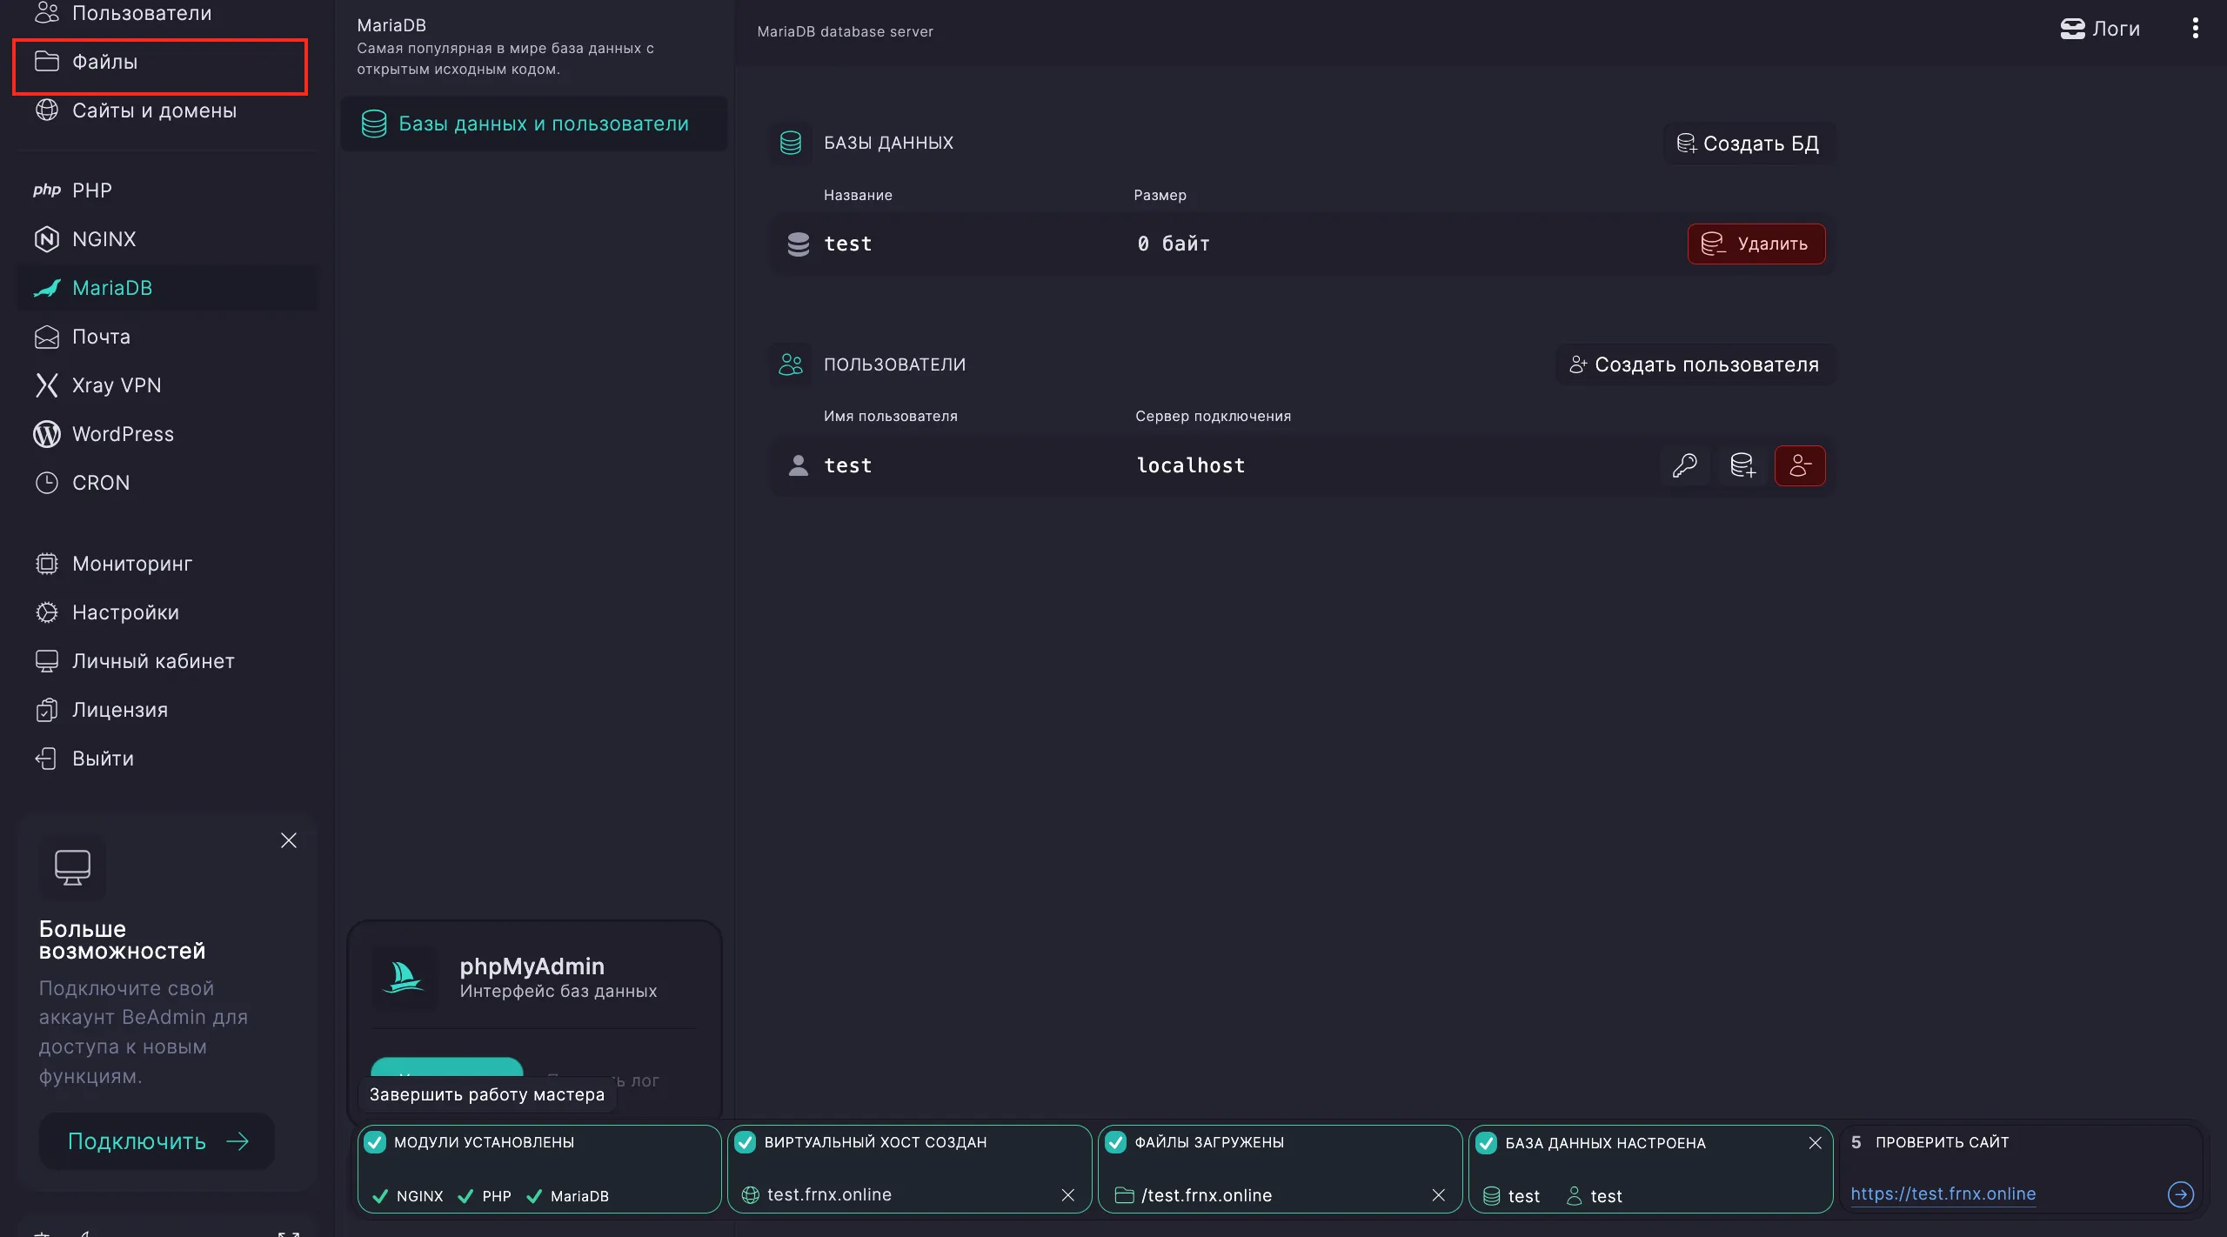Change password key icon for user test
2227x1237 pixels.
tap(1684, 465)
